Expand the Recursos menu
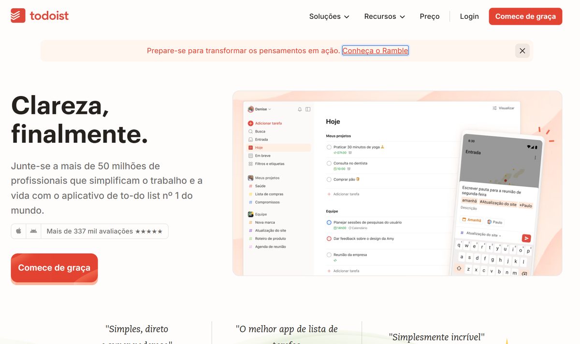The image size is (580, 344). pos(384,16)
